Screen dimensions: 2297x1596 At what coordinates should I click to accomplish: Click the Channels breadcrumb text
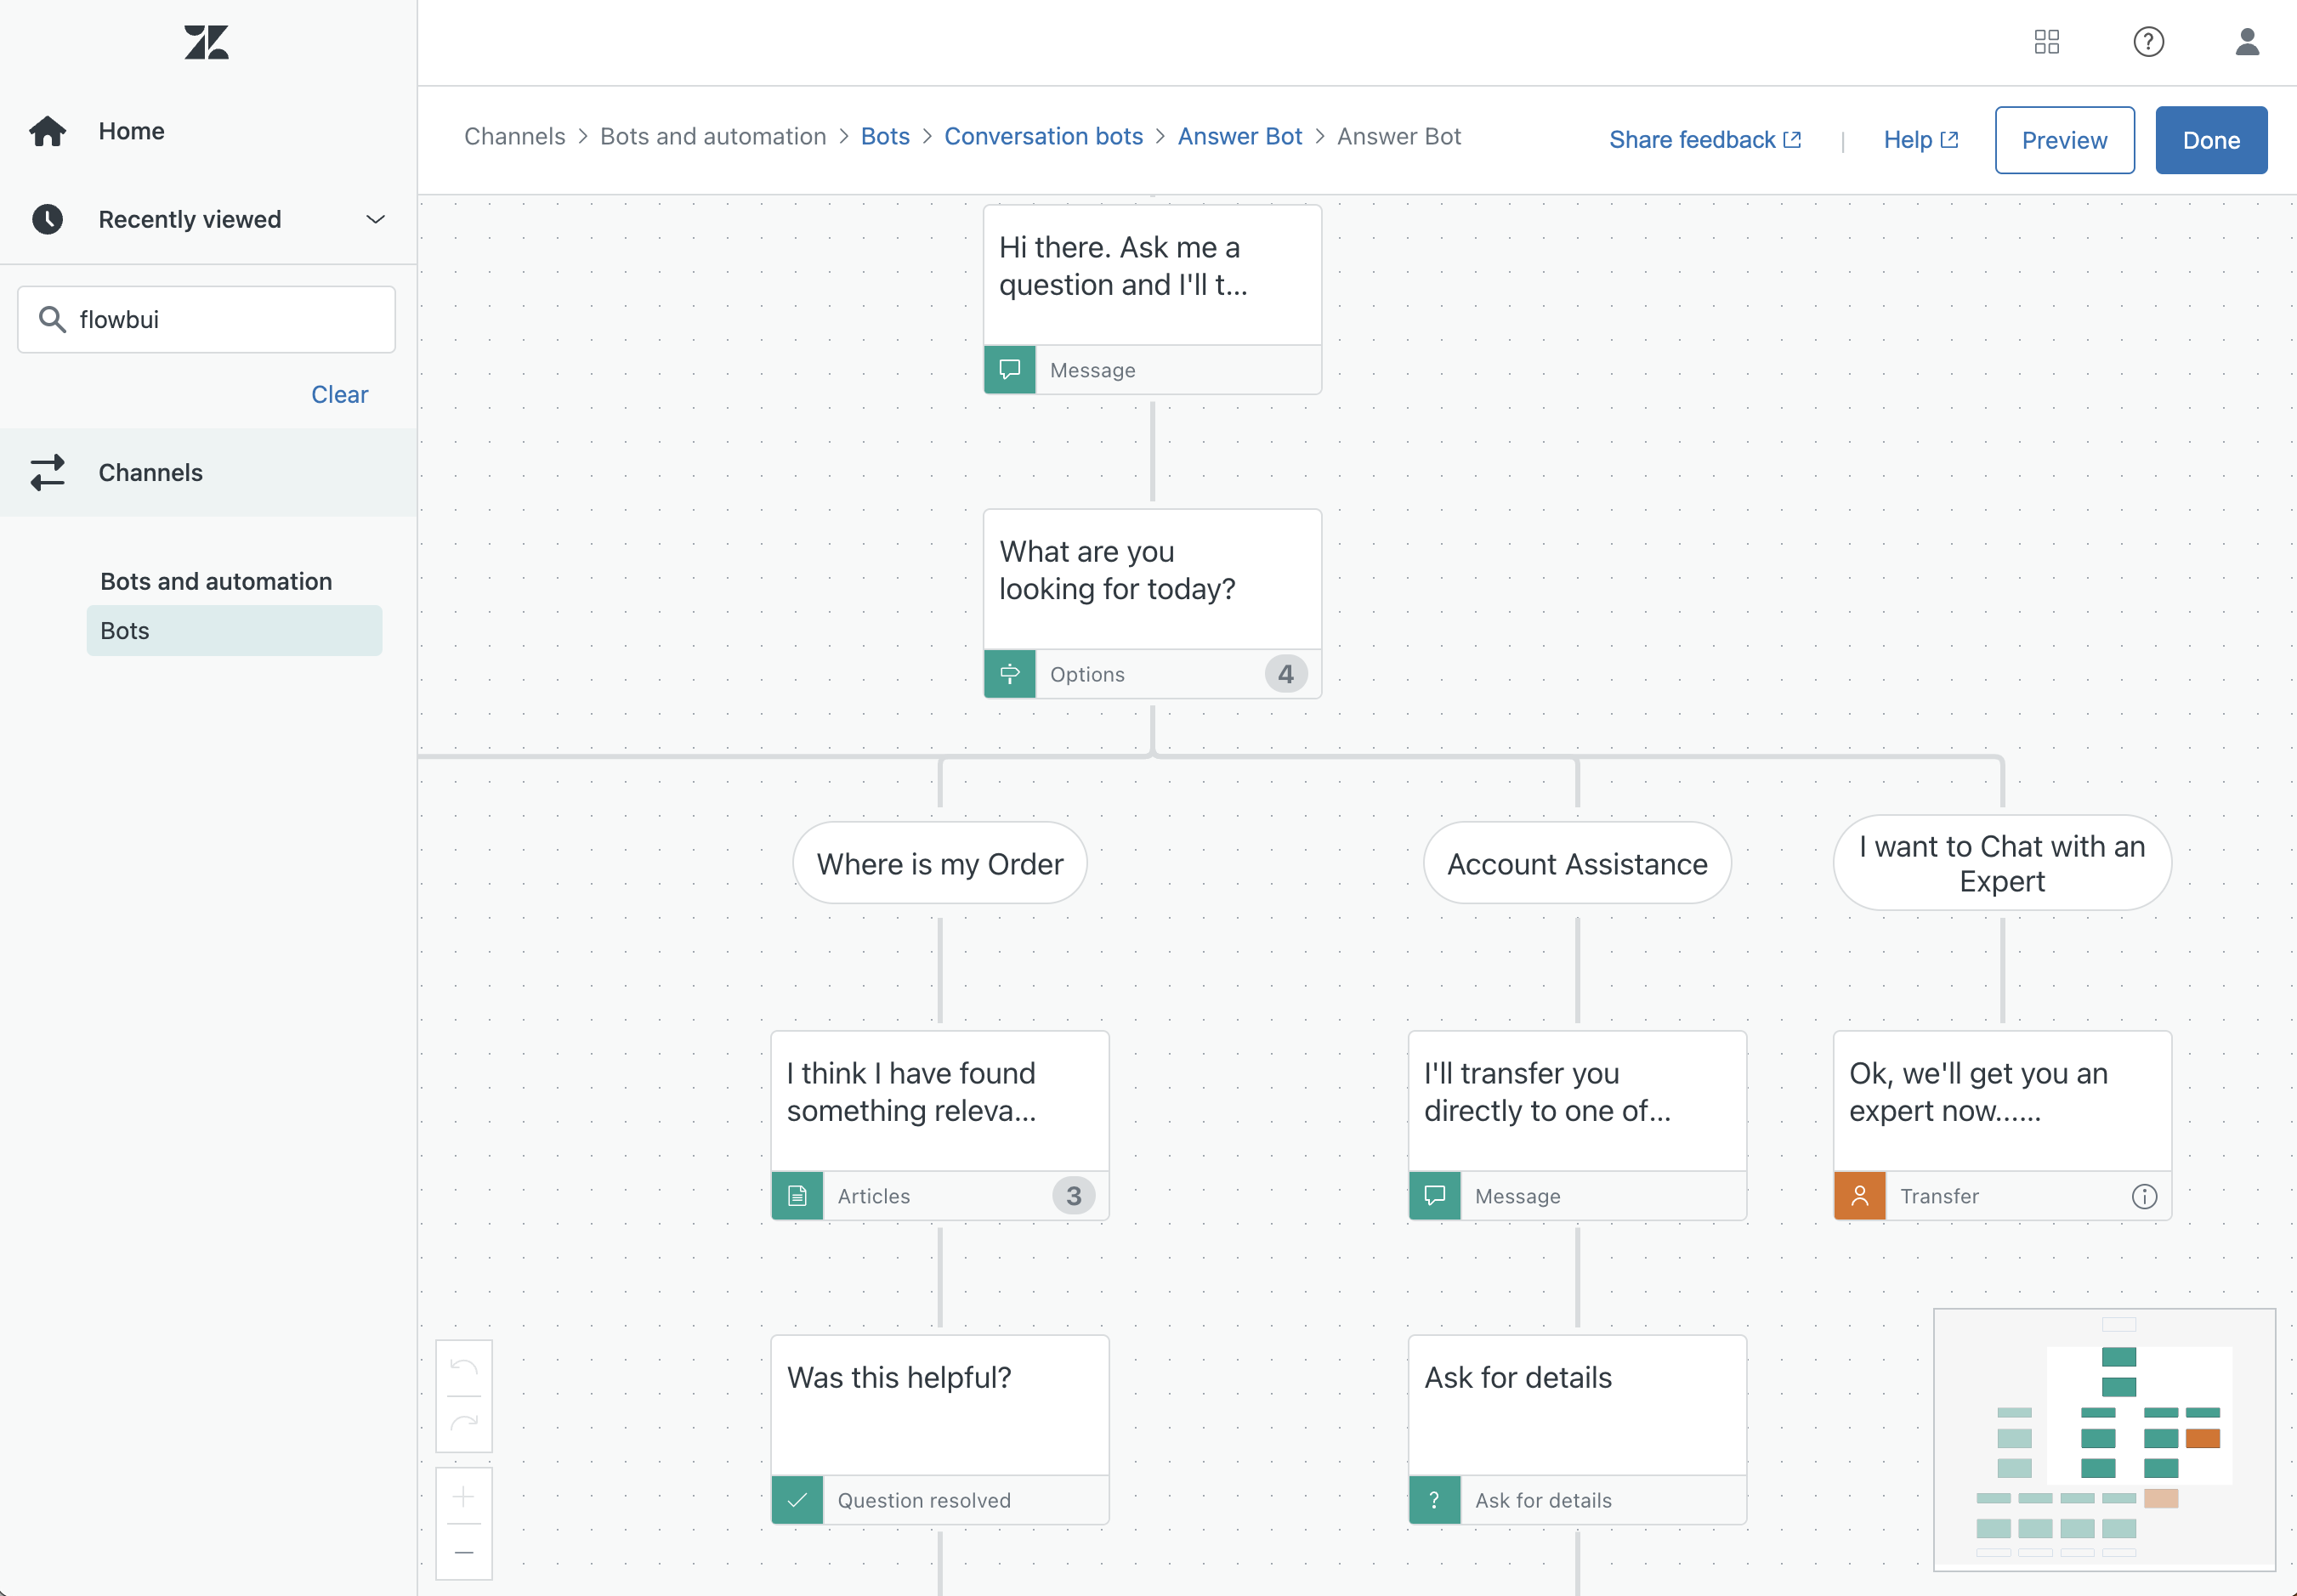514,136
